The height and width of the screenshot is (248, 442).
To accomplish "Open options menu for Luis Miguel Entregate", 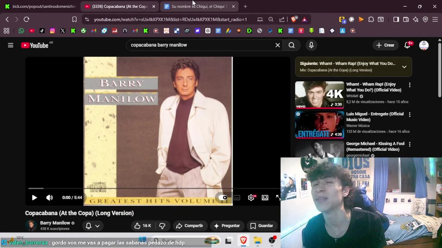I will click(x=410, y=114).
